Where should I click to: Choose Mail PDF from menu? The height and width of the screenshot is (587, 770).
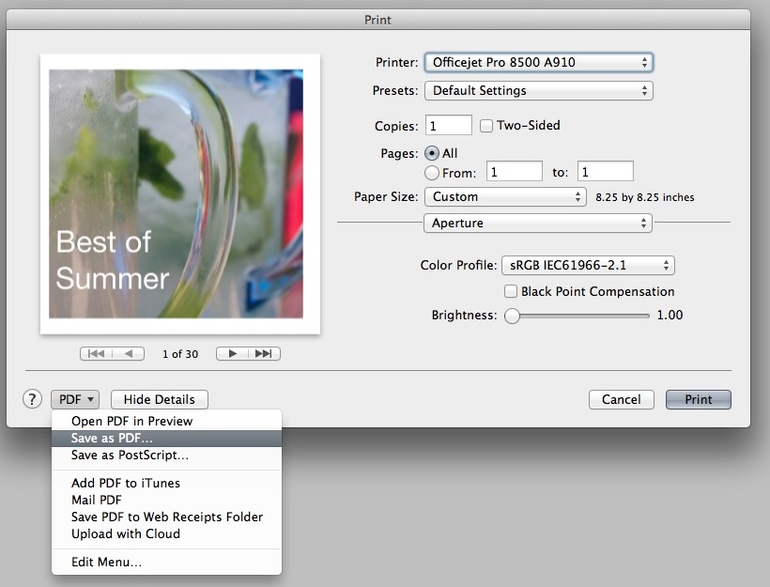pyautogui.click(x=97, y=501)
